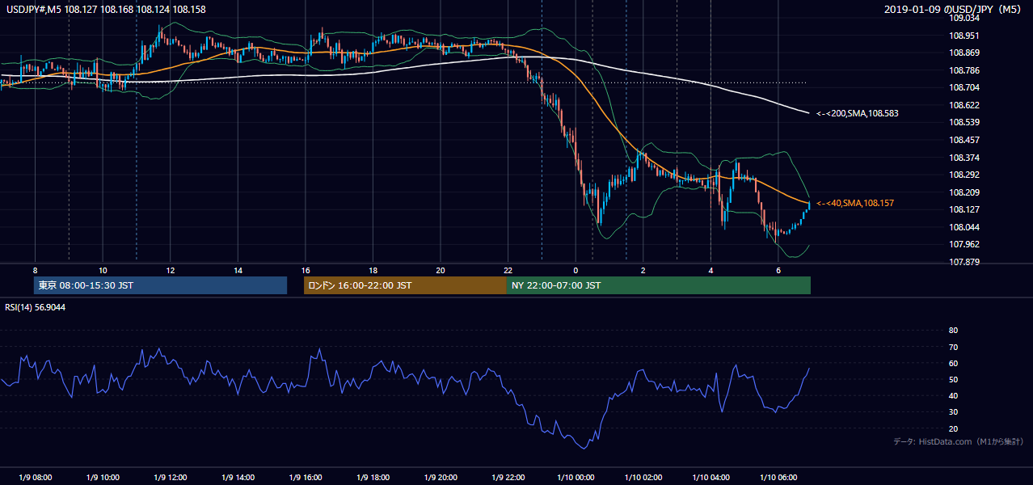Click RSI scale value 80

pos(953,331)
